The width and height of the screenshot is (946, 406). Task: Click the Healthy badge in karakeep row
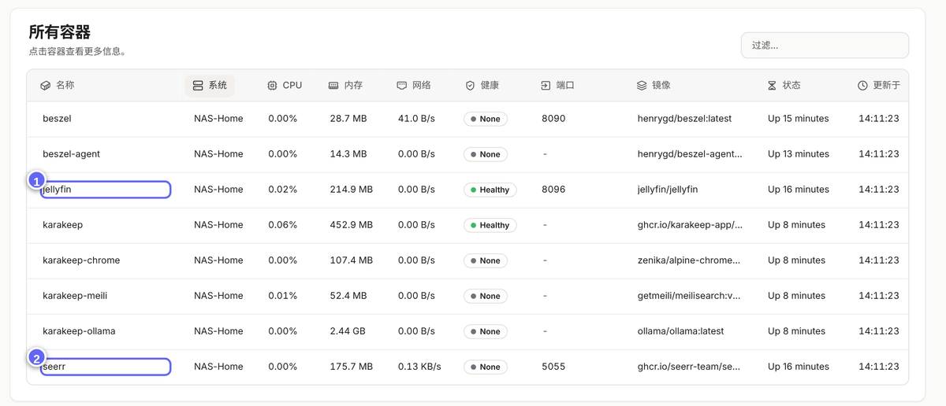490,225
